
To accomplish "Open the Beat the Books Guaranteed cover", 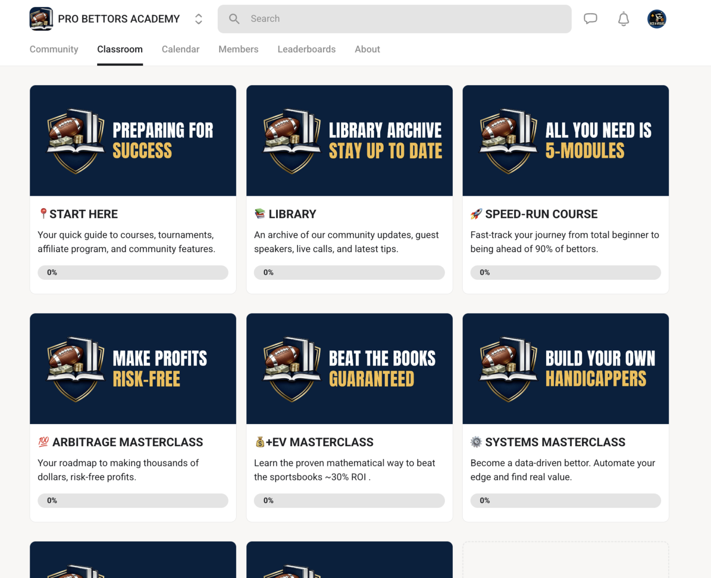I will [350, 368].
